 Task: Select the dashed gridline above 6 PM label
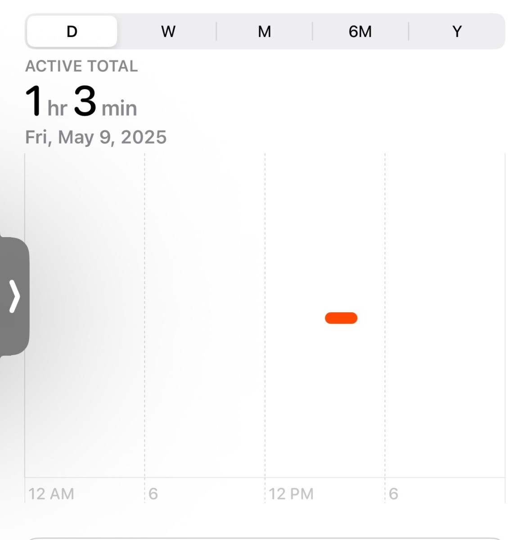pos(385,315)
